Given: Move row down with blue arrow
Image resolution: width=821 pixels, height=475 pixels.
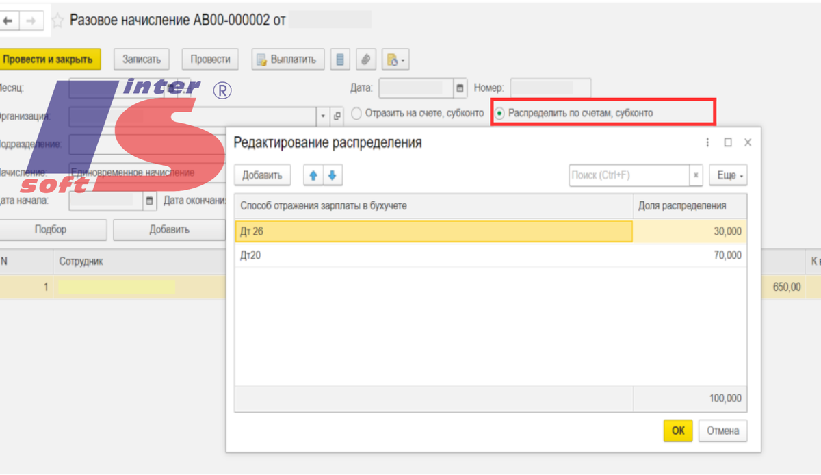Looking at the screenshot, I should click(333, 175).
